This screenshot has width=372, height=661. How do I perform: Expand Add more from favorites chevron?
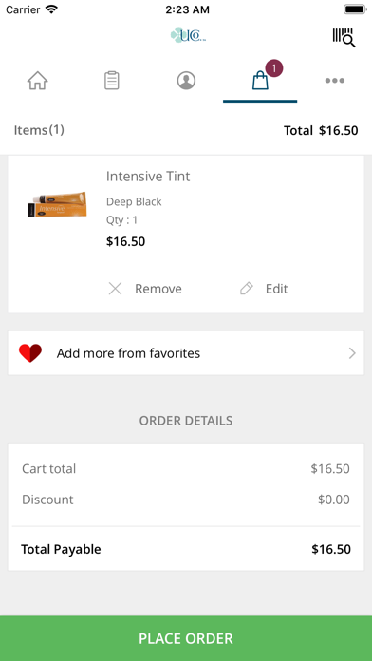(352, 353)
